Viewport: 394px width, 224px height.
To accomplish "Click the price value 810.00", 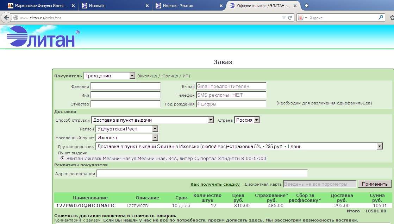I will (x=242, y=205).
